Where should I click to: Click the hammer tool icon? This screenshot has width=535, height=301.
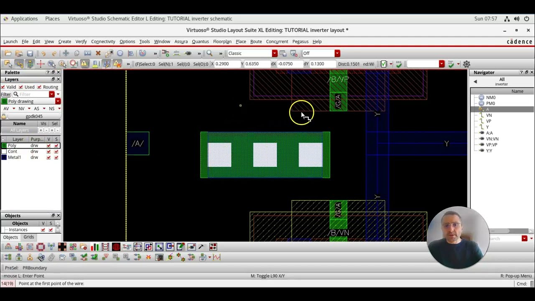(x=201, y=247)
